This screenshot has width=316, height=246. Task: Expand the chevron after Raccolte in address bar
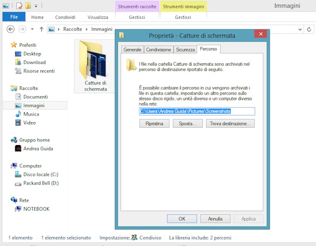click(x=87, y=29)
